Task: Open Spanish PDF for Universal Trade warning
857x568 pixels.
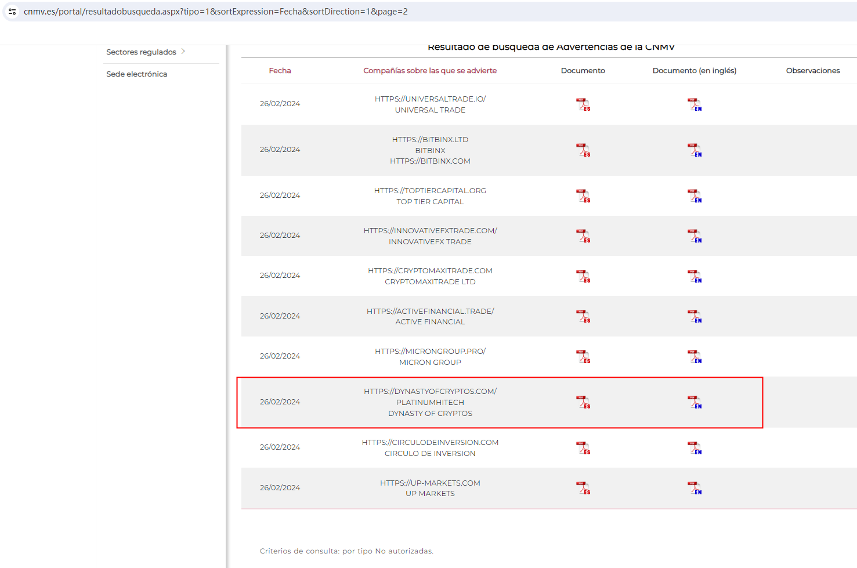Action: click(x=583, y=104)
